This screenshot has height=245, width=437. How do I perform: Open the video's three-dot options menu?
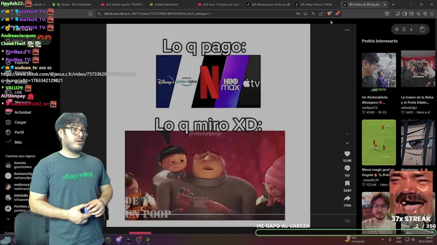tap(347, 30)
